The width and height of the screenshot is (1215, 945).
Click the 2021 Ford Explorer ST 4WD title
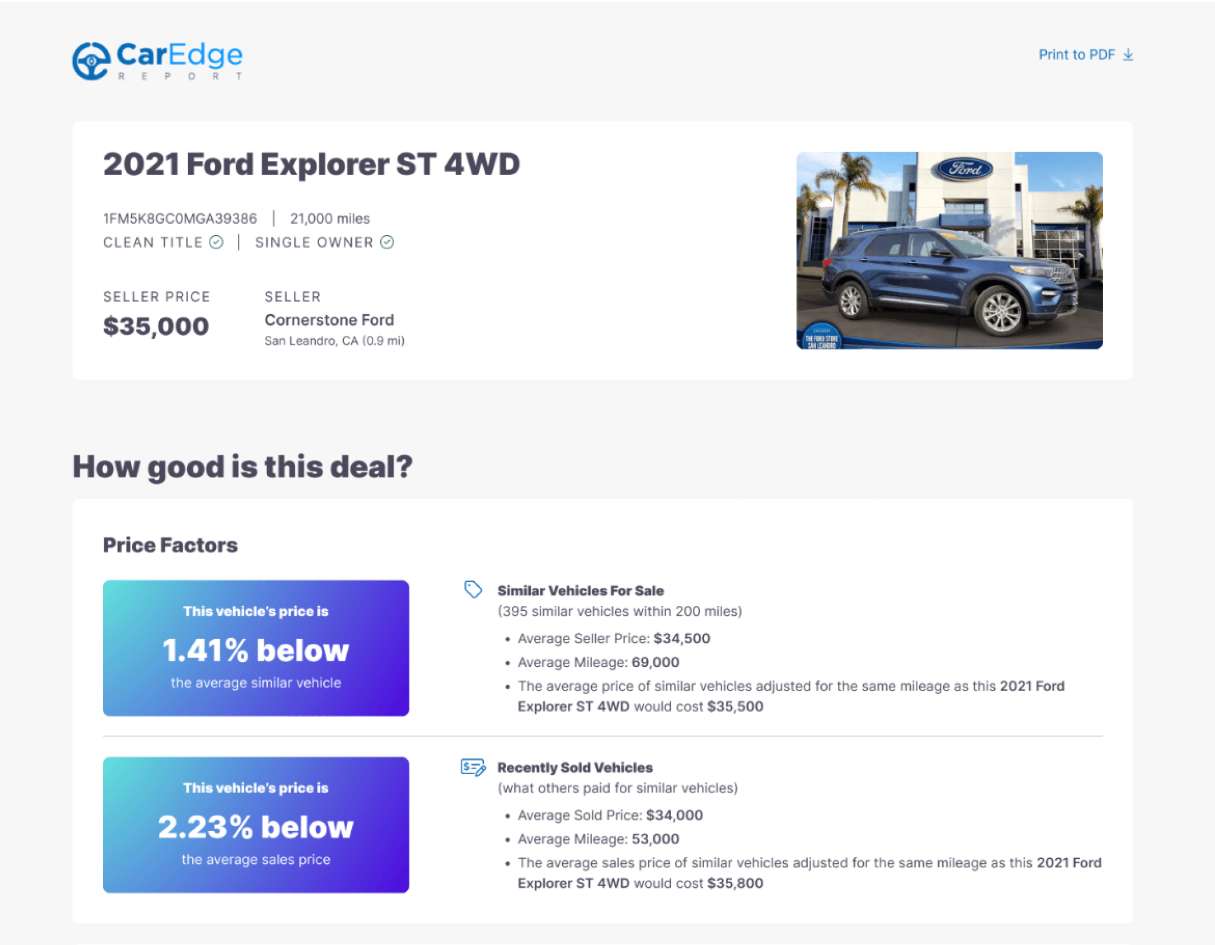[311, 165]
